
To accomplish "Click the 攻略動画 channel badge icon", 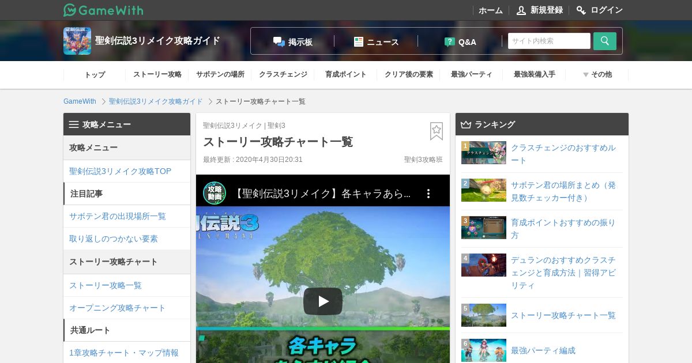I will click(215, 193).
